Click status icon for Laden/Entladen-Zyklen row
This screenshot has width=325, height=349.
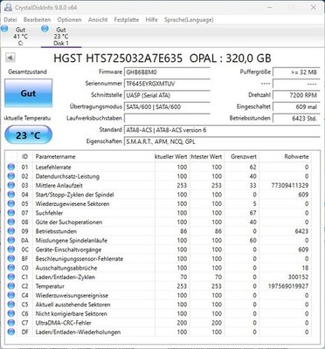click(11, 277)
